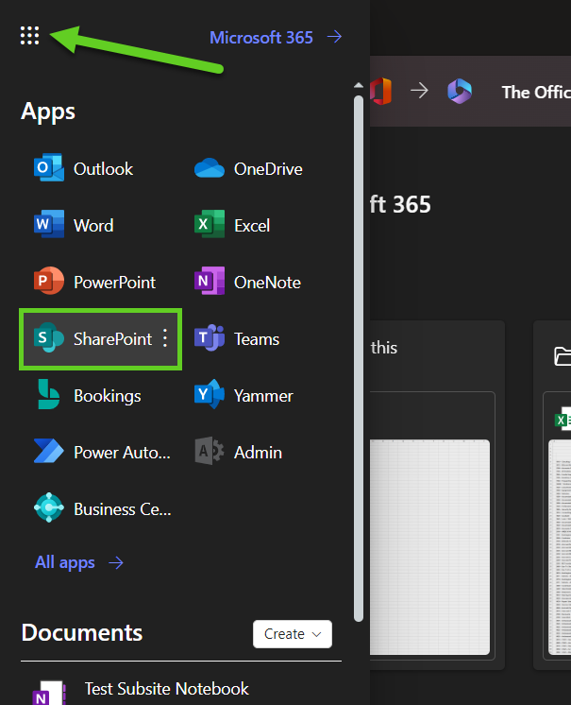Close the app launcher waffle menu
The width and height of the screenshot is (571, 705).
[29, 36]
